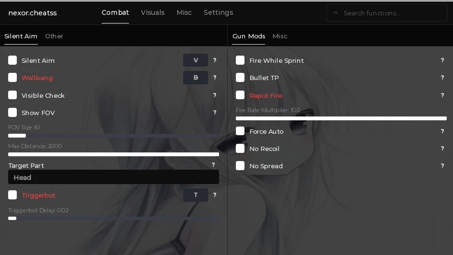Click the 'Bullet TP' label text
This screenshot has width=453, height=255.
[x=264, y=78]
